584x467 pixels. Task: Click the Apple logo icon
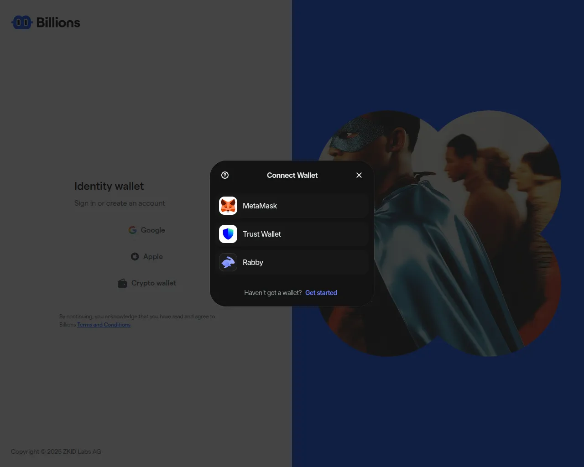click(135, 257)
